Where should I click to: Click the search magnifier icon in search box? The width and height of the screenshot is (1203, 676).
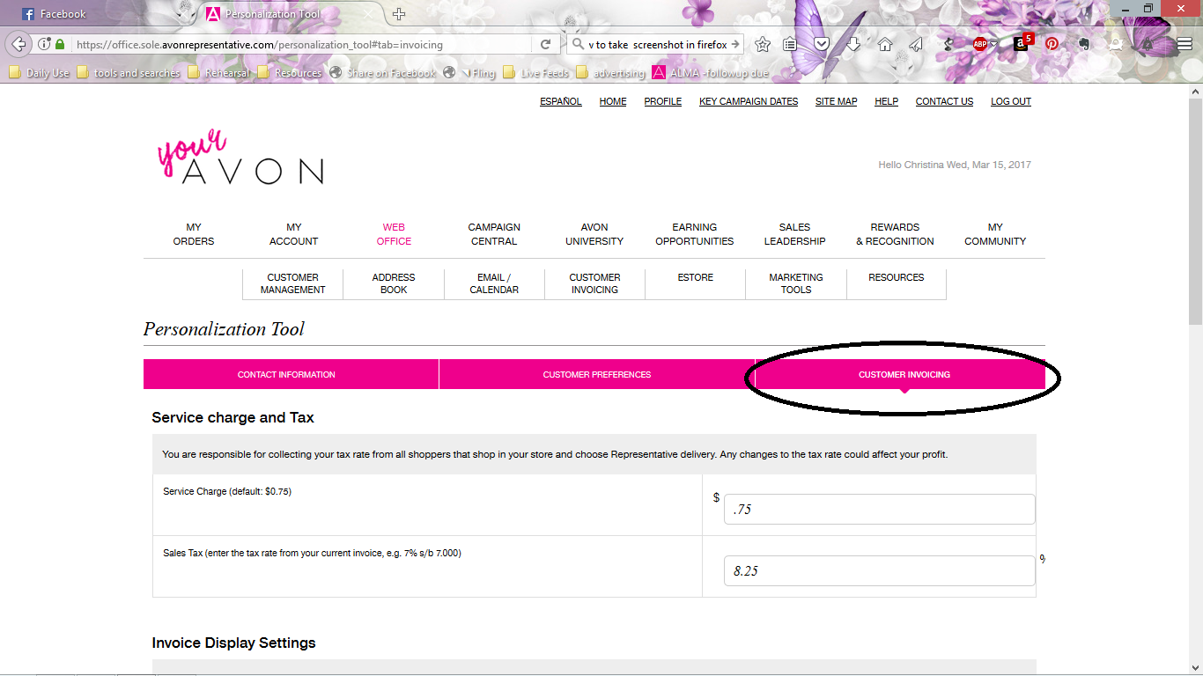[578, 44]
